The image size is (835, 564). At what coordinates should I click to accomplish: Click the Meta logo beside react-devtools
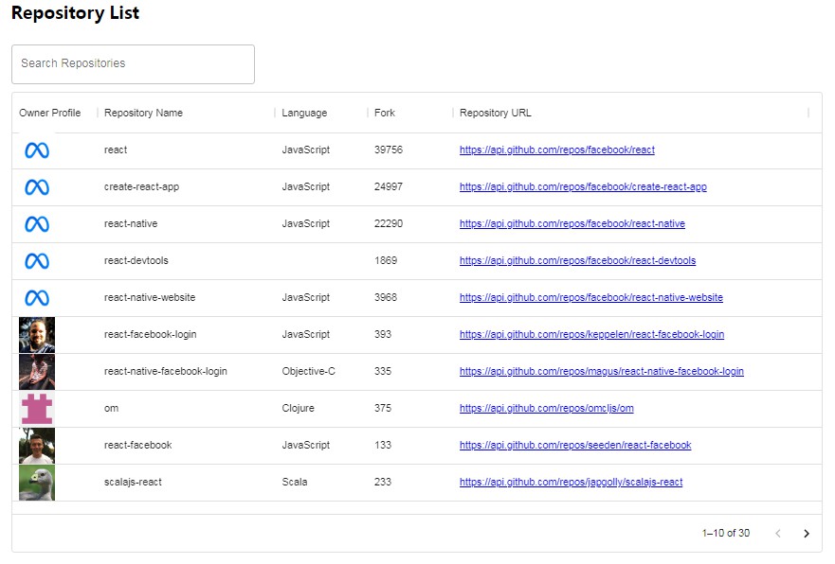36,260
